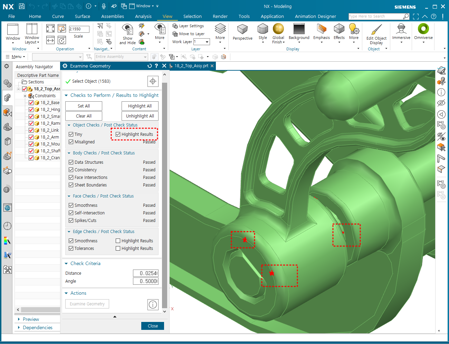The width and height of the screenshot is (449, 344).
Task: Toggle visibility of 18_2_Base component
Action: [31, 103]
